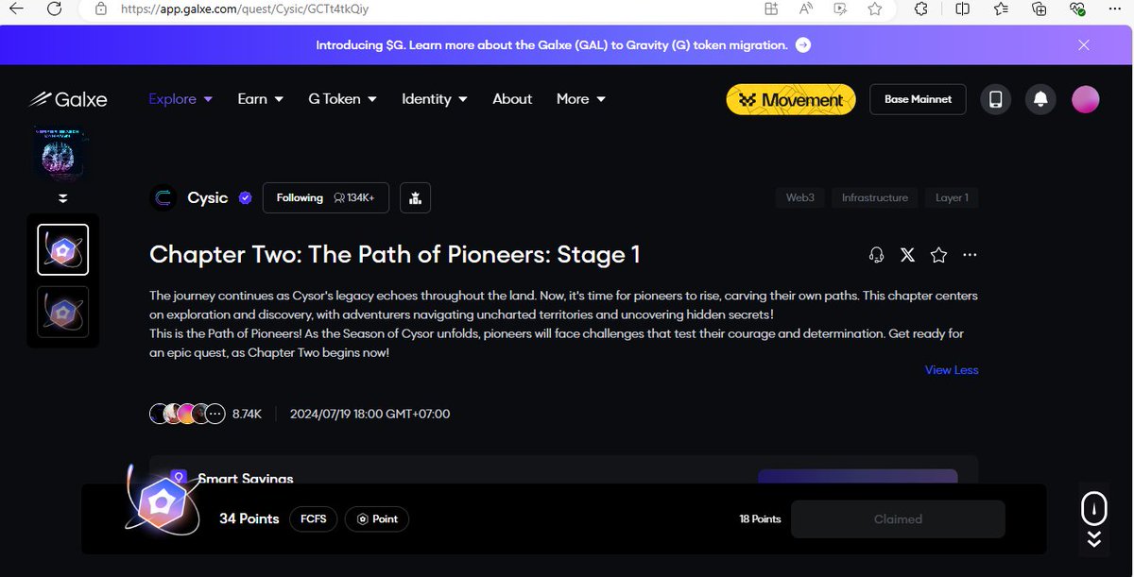Open browser Collections icon
This screenshot has height=577, width=1134.
point(1039,8)
